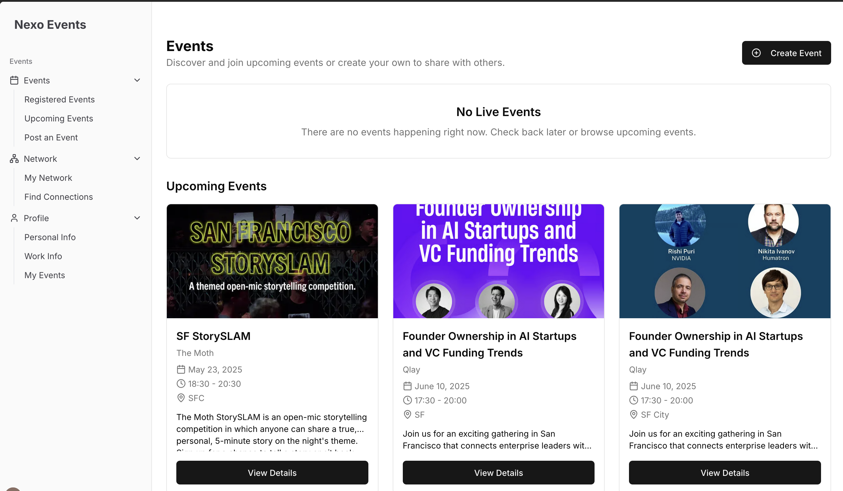Click the clock icon beside 18:30 - 20:30

tap(181, 384)
